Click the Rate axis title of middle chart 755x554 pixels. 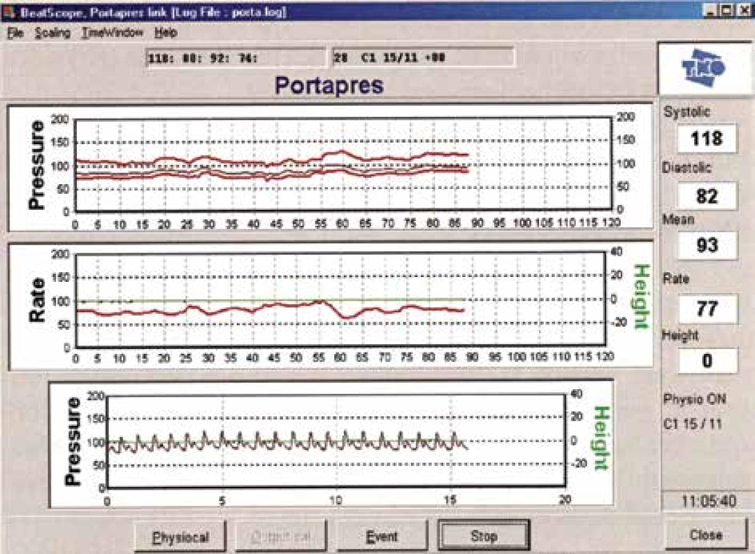[37, 300]
